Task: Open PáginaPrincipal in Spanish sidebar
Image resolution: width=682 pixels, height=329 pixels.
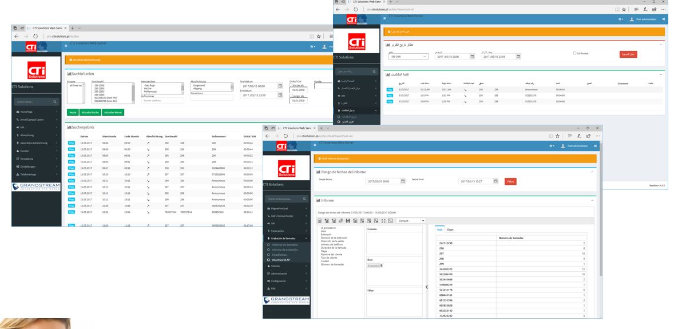Action: (287, 208)
